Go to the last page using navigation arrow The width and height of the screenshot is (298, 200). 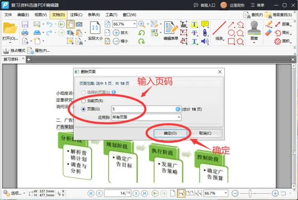[144, 193]
